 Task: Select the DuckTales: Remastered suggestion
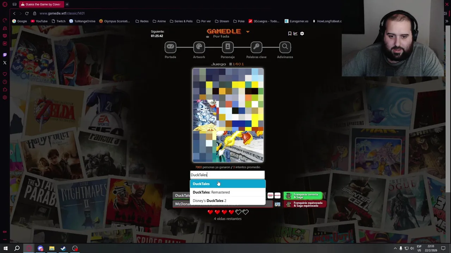click(x=228, y=192)
